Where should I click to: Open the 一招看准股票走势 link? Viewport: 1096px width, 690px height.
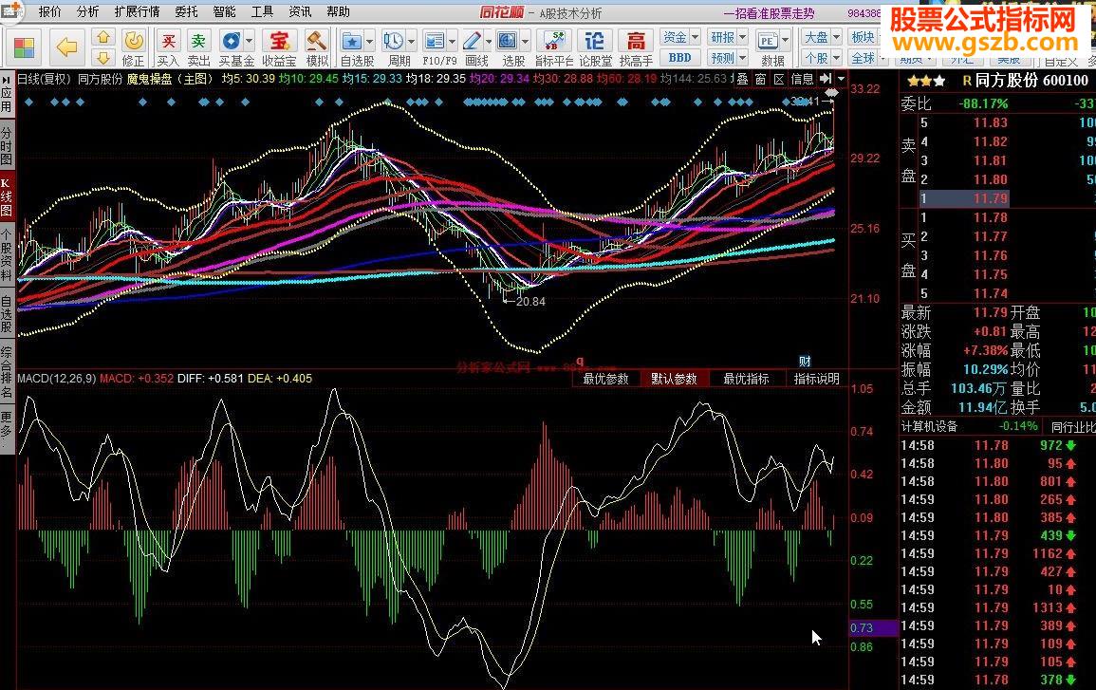tap(769, 13)
